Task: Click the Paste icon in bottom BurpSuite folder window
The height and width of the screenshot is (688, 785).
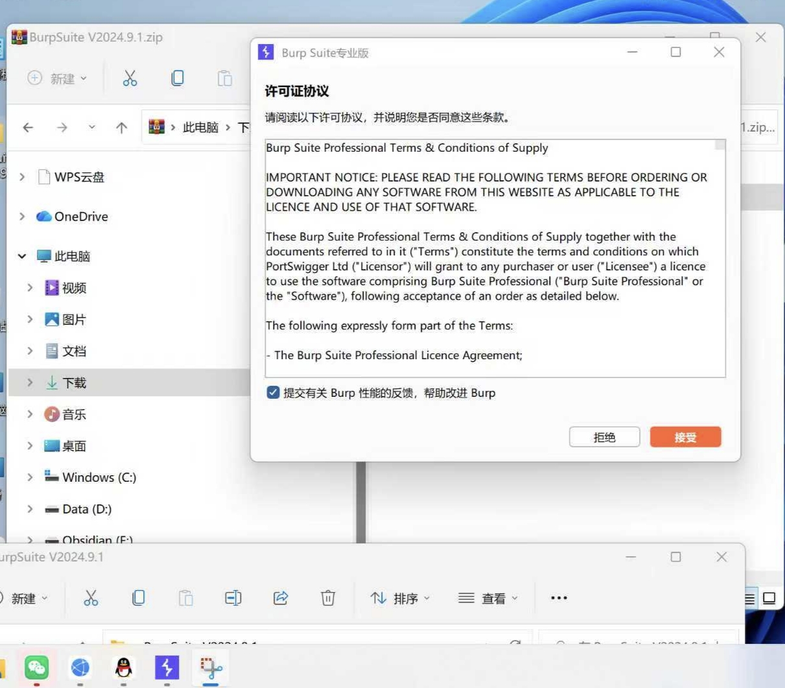Action: click(x=185, y=598)
